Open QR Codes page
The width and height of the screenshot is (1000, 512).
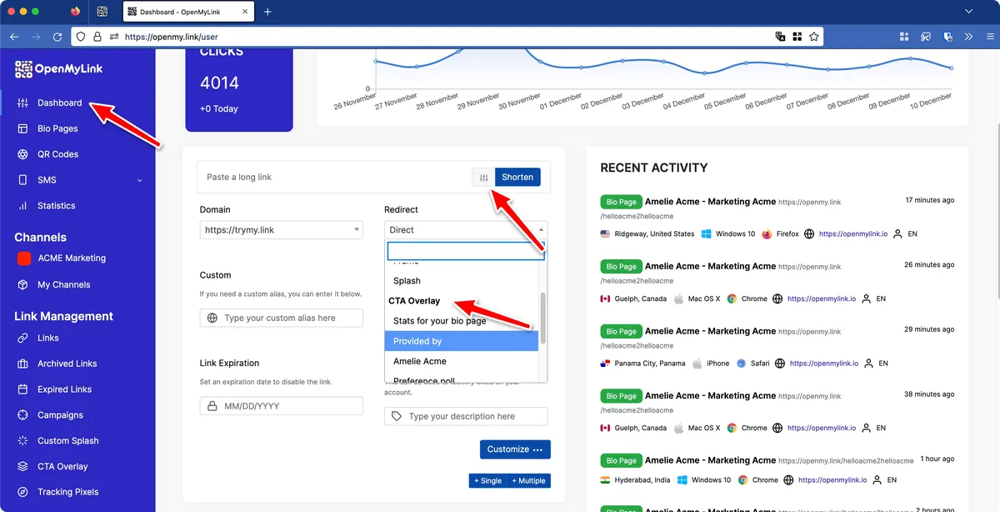pos(57,154)
